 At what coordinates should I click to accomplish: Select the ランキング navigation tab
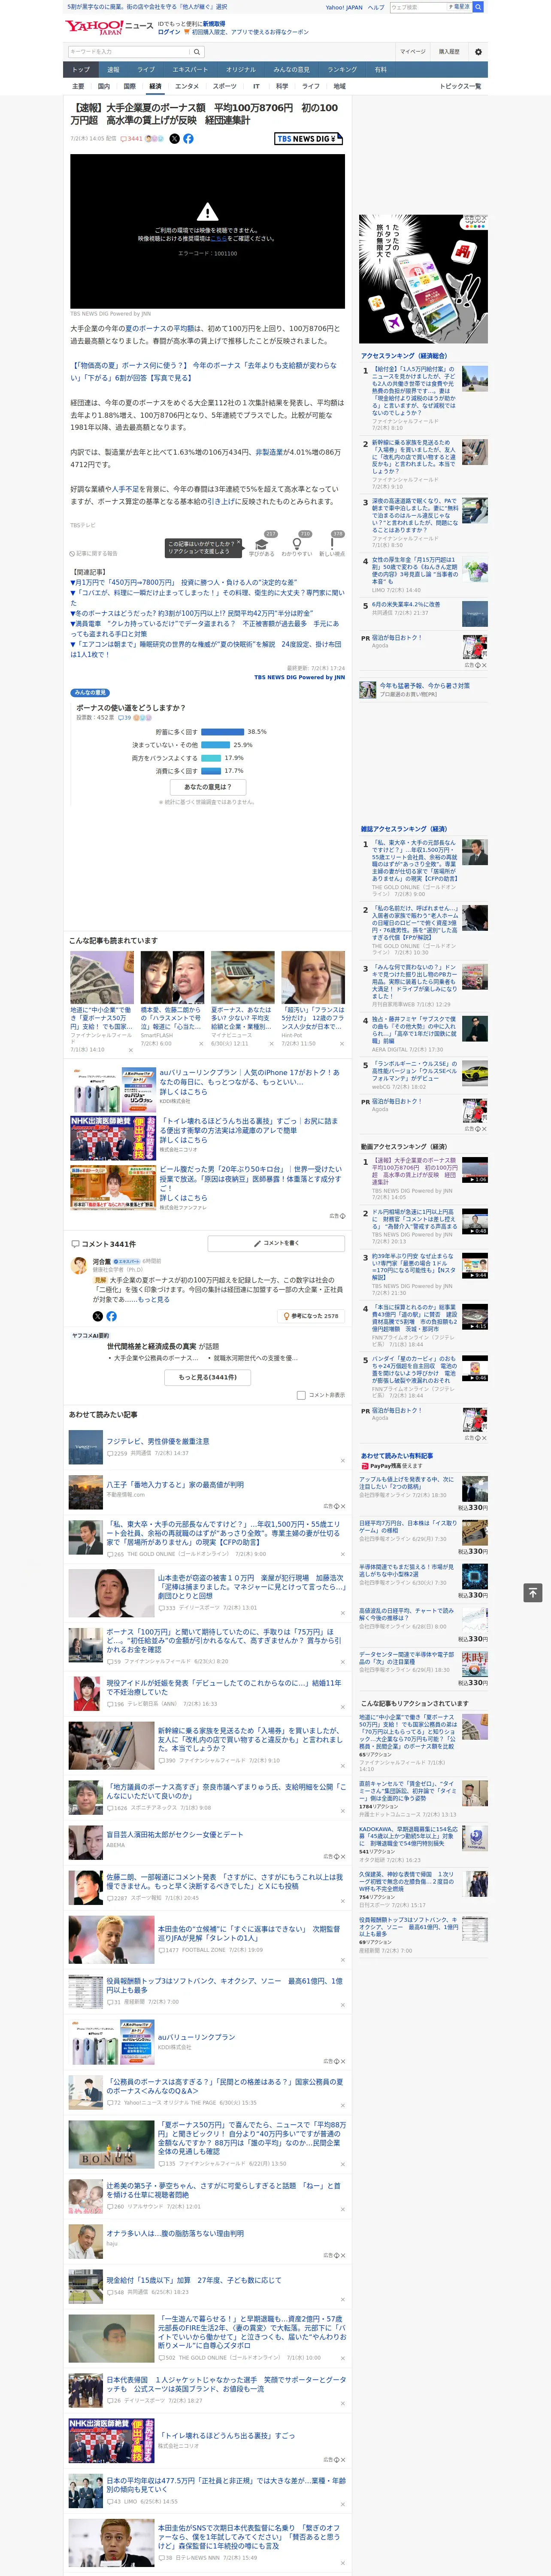(x=342, y=70)
